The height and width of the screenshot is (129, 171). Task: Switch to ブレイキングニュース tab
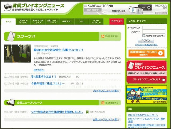coord(37,22)
